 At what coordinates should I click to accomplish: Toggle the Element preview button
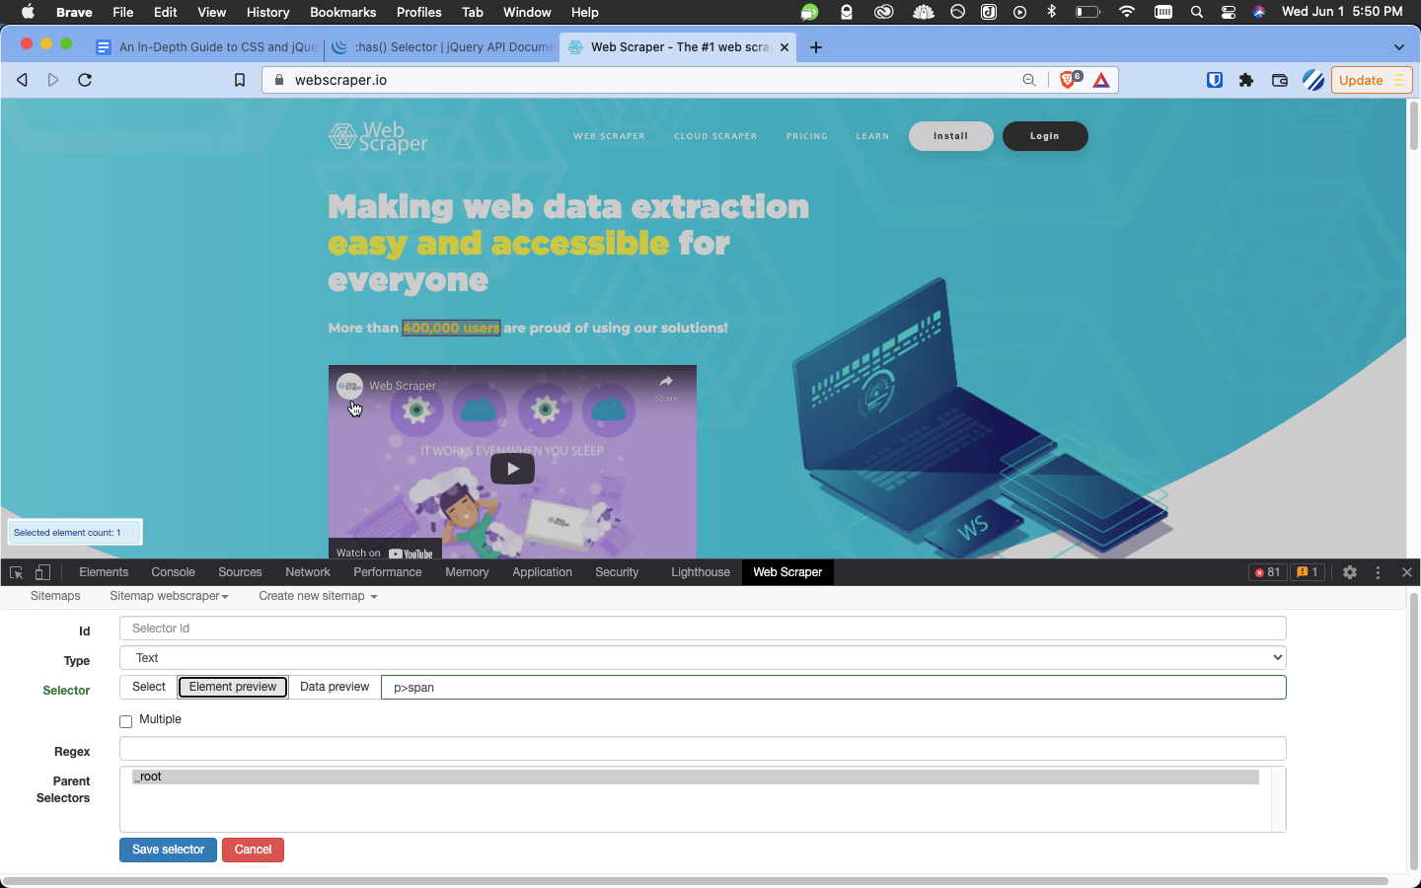pyautogui.click(x=233, y=687)
